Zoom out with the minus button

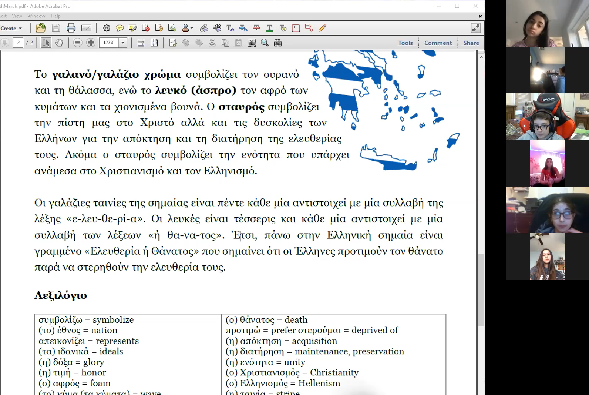(77, 43)
